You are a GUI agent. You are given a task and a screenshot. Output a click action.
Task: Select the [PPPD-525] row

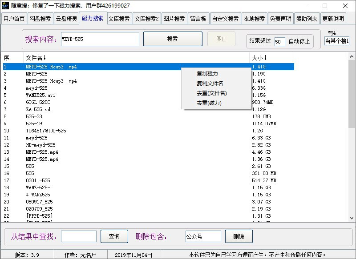149,216
